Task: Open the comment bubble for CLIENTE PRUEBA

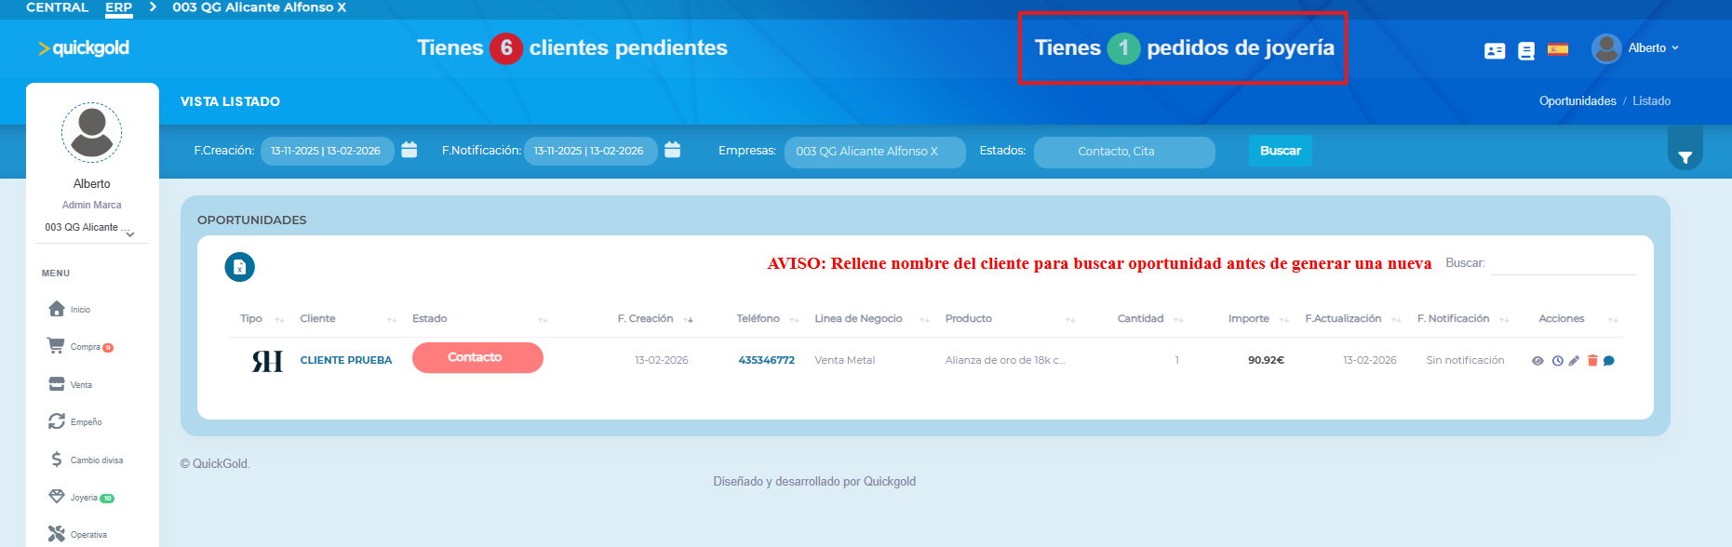Action: pos(1609,361)
